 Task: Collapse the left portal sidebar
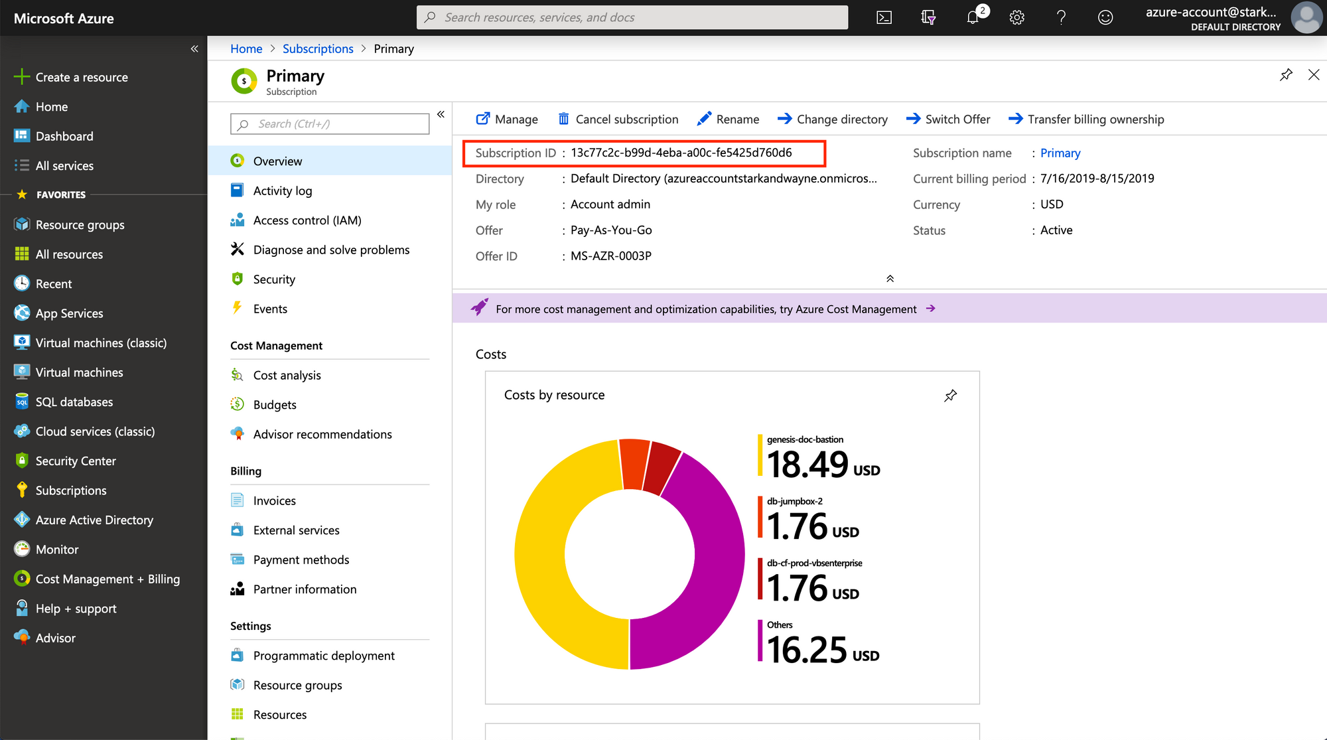click(194, 48)
